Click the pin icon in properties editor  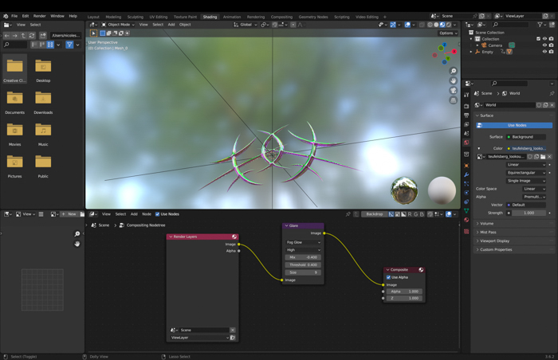point(552,93)
